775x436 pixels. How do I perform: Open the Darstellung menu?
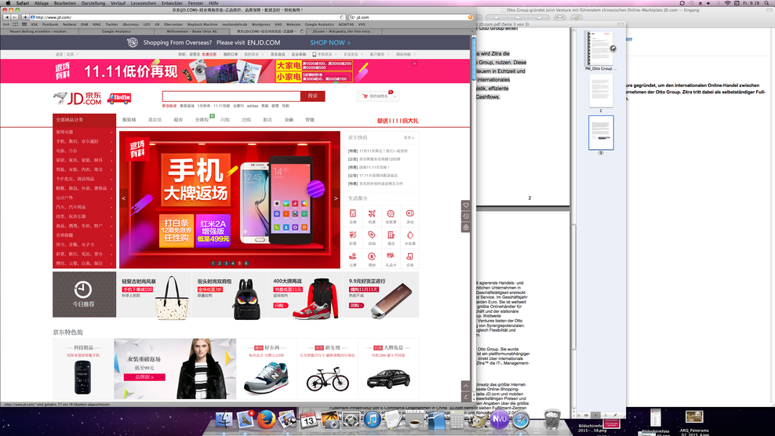click(x=93, y=3)
